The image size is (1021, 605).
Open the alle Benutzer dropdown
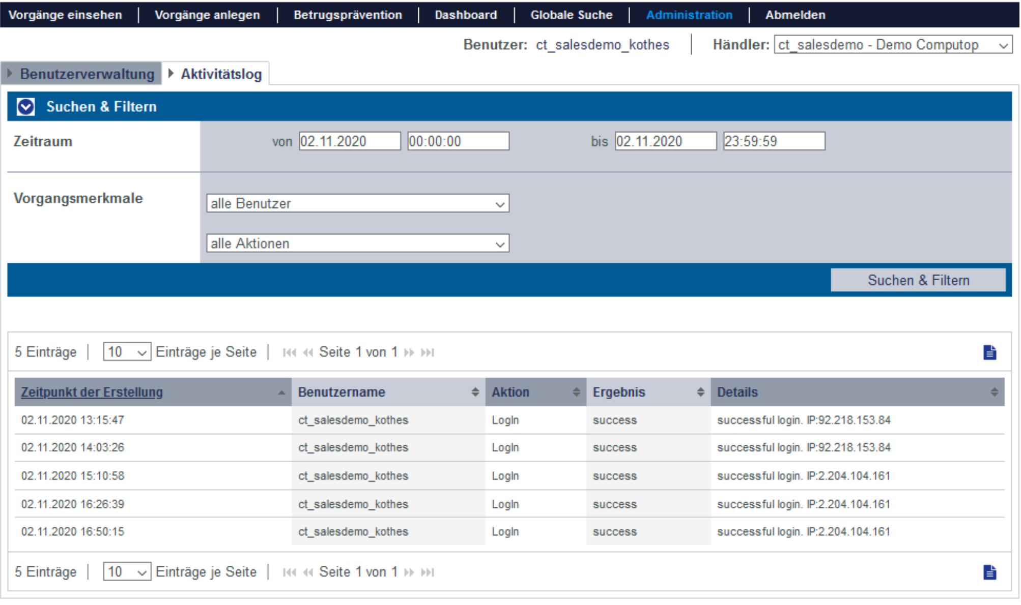tap(357, 203)
